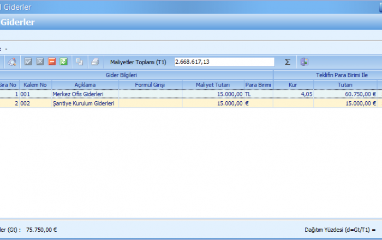
Task: Click the Para Birimi column header
Action: [x=258, y=85]
